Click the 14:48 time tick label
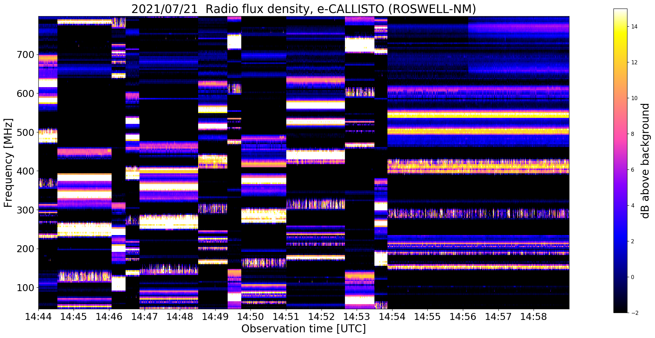Viewport: 655px width, 338px height. [x=180, y=317]
